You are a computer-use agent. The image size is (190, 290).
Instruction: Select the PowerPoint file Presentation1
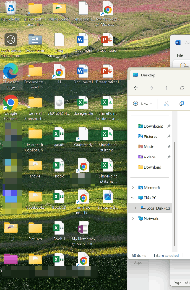[108, 74]
